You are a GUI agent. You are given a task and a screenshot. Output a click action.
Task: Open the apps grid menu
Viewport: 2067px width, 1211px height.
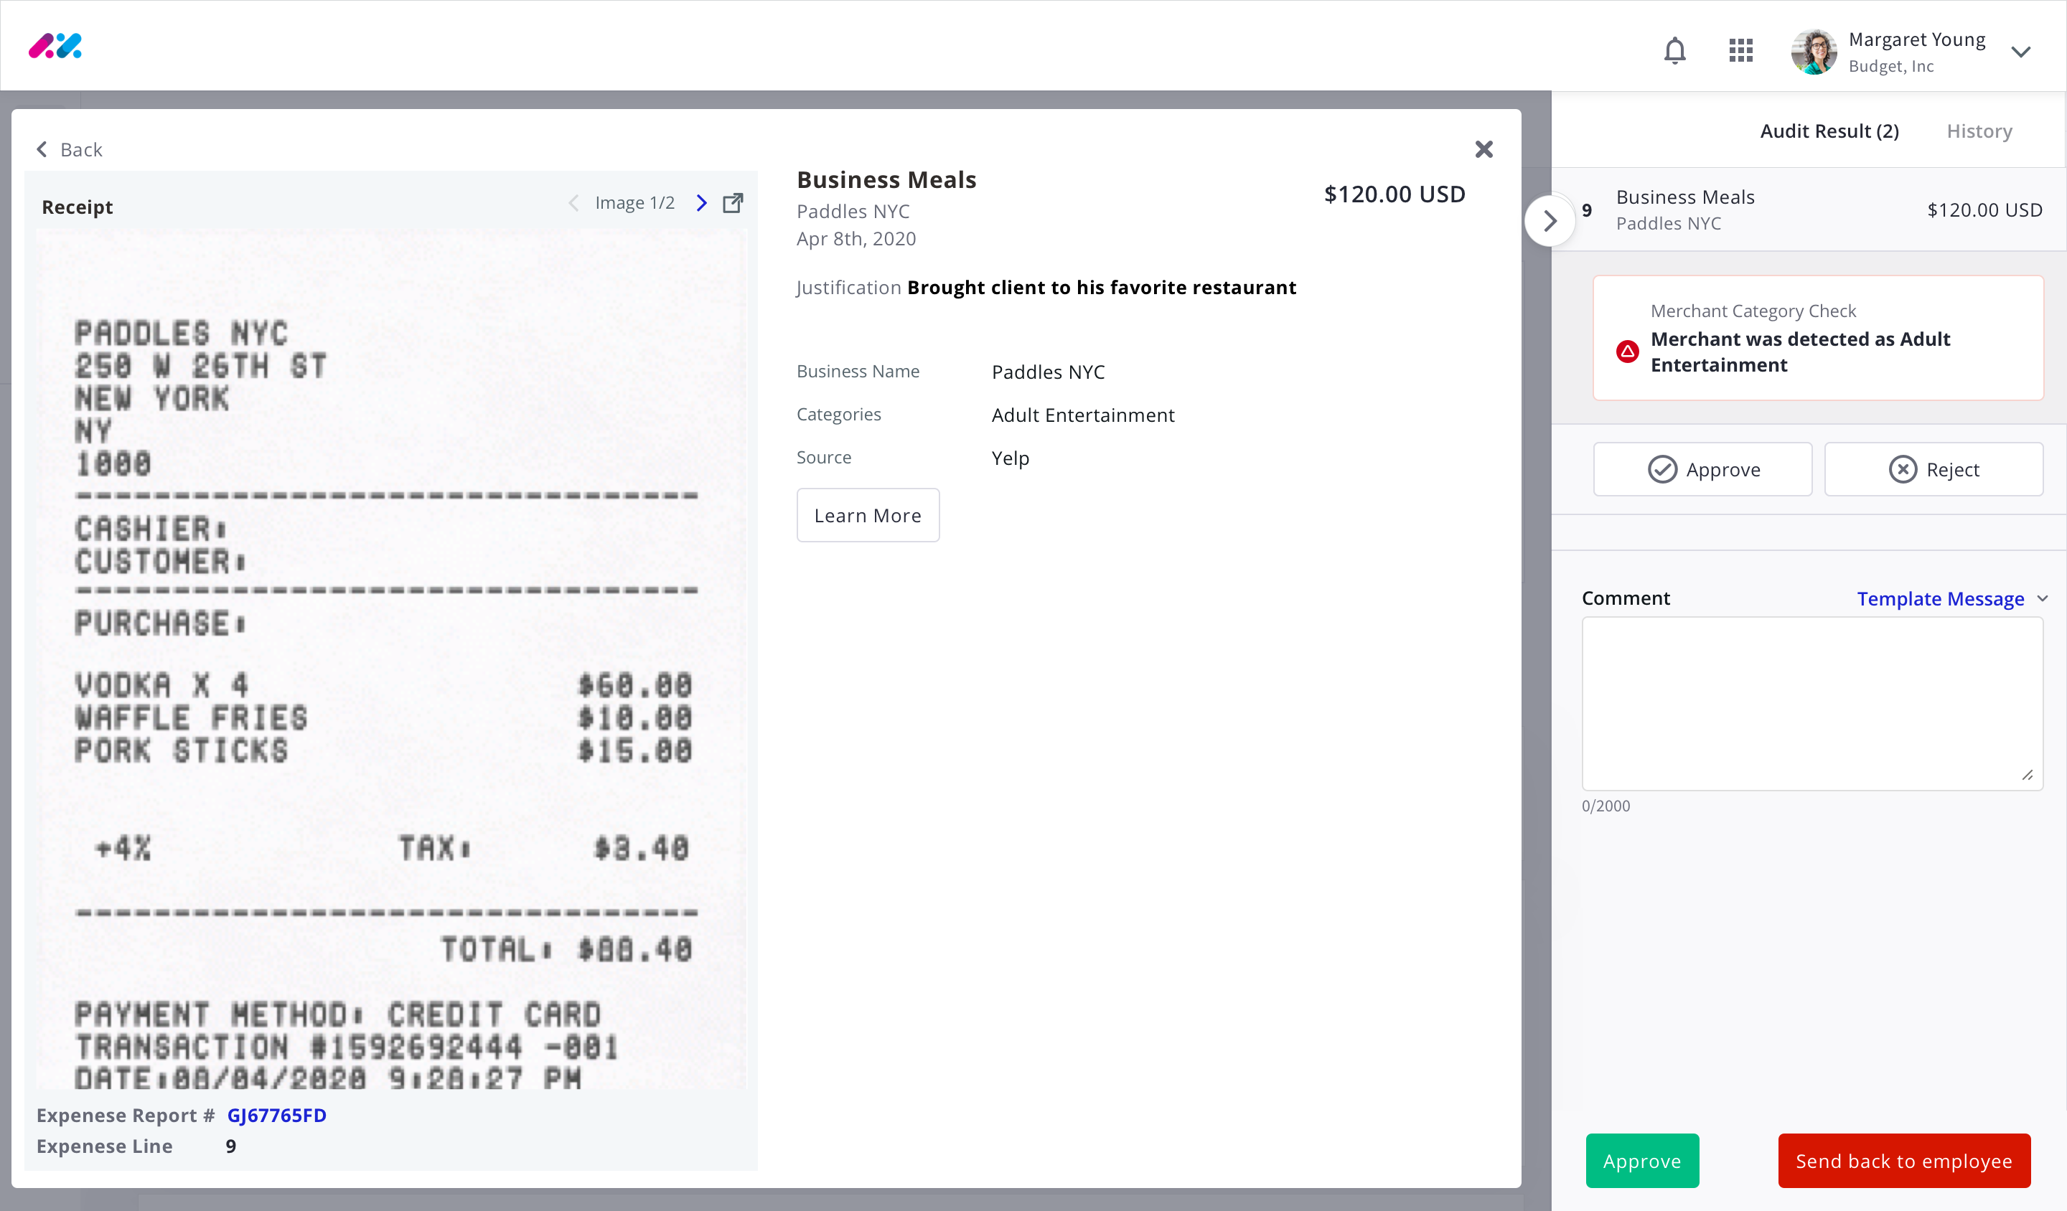coord(1740,51)
